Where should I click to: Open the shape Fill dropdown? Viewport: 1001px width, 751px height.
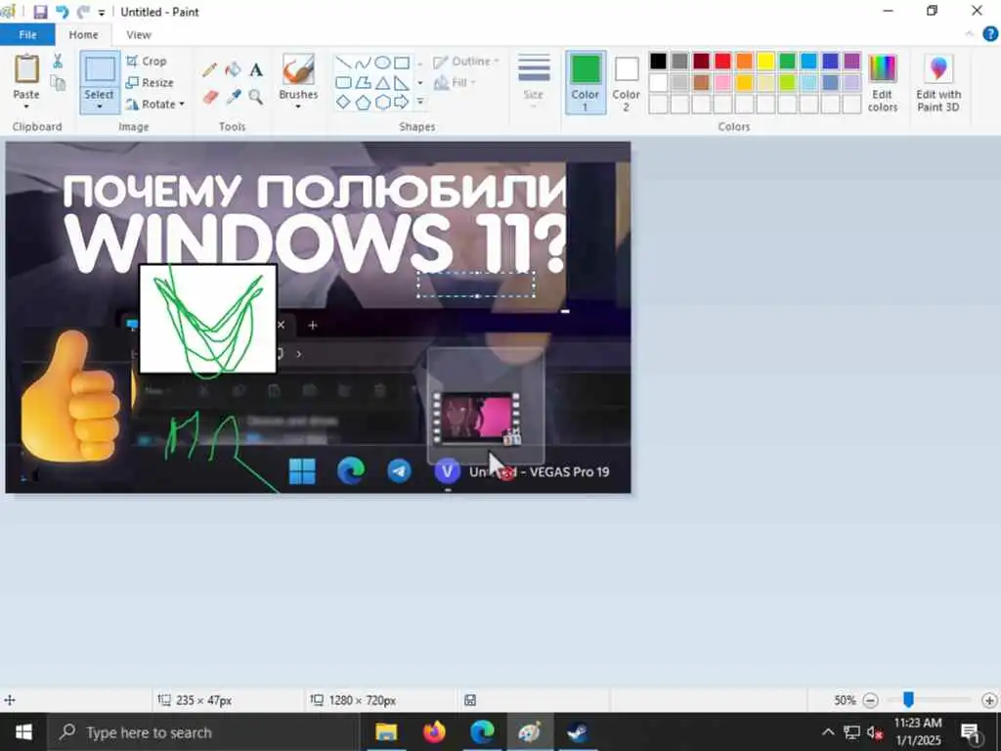click(455, 82)
